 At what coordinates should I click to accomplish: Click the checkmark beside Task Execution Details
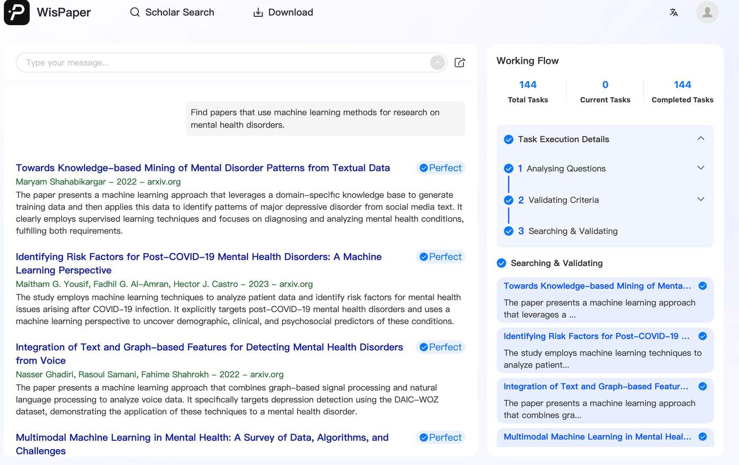(508, 139)
